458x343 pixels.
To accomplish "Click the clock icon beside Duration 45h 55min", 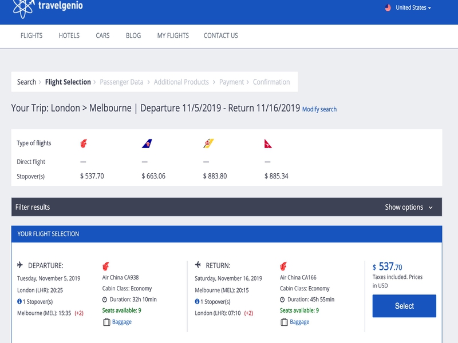I will [282, 300].
